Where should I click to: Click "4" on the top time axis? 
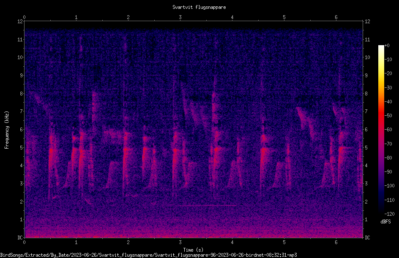click(x=232, y=17)
